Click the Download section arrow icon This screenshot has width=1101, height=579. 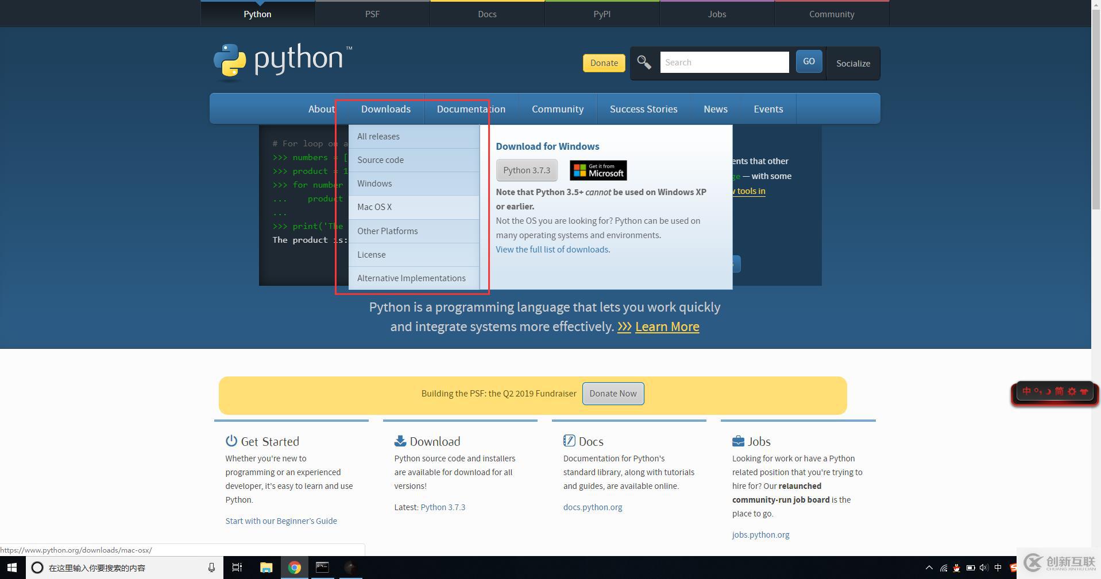click(400, 441)
